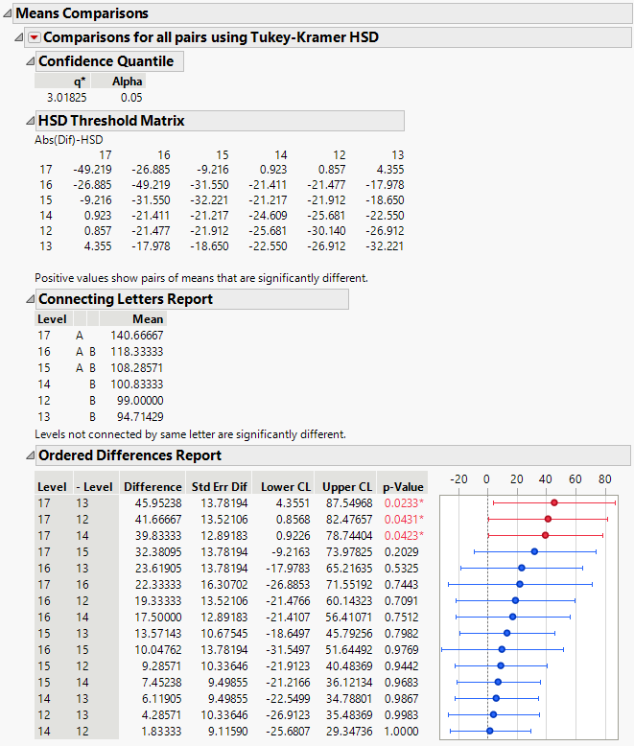The height and width of the screenshot is (746, 634).
Task: Open red triangle menu for Tukey-Kramer comparisons
Action: tap(35, 37)
